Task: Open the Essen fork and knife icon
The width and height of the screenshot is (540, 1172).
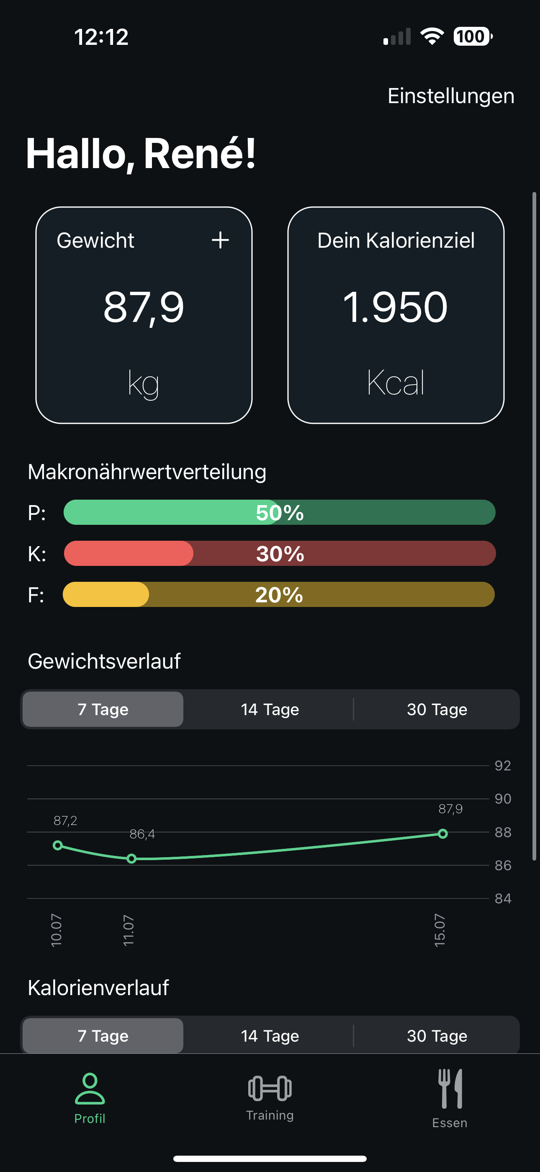Action: pyautogui.click(x=450, y=1088)
